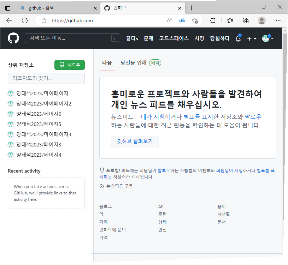Close the 'github - 검색' tab
This screenshot has height=265, width=288.
pos(95,8)
